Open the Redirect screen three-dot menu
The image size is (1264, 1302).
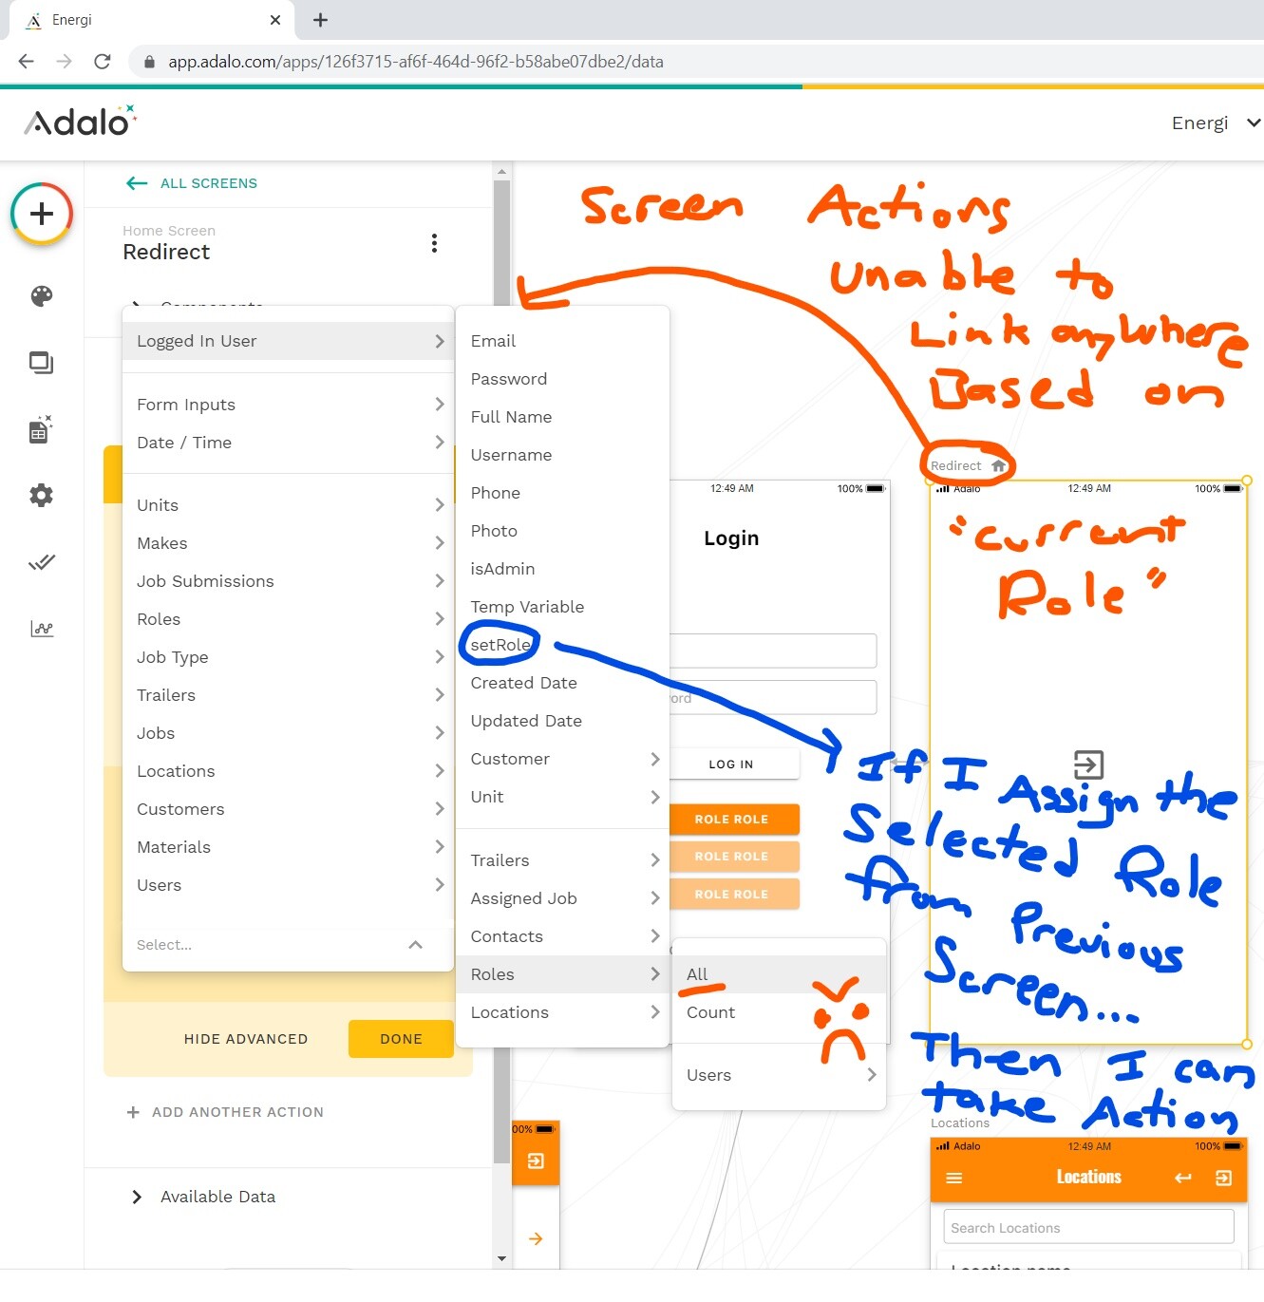[434, 243]
